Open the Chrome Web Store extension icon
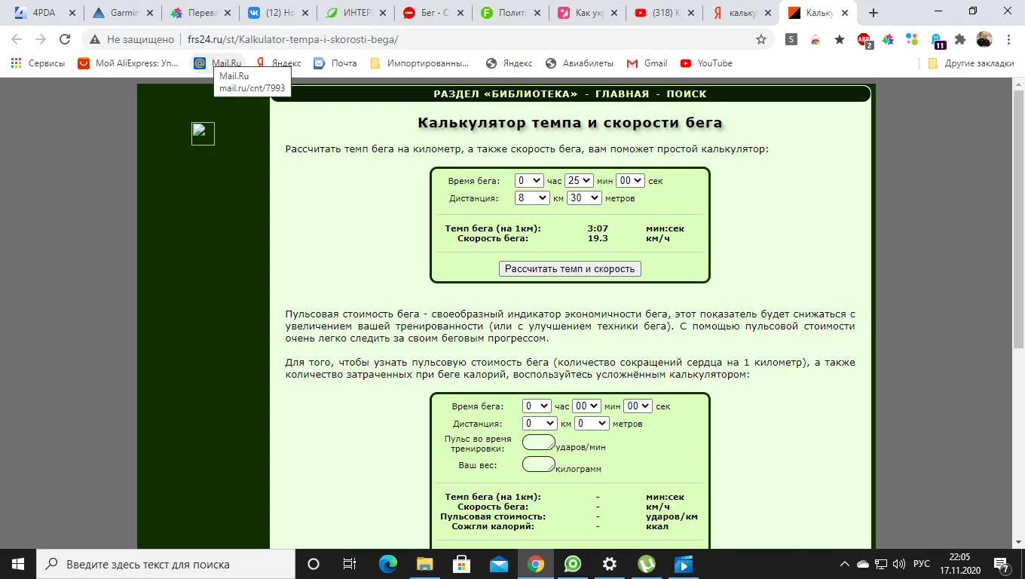This screenshot has height=579, width=1025. tap(815, 40)
